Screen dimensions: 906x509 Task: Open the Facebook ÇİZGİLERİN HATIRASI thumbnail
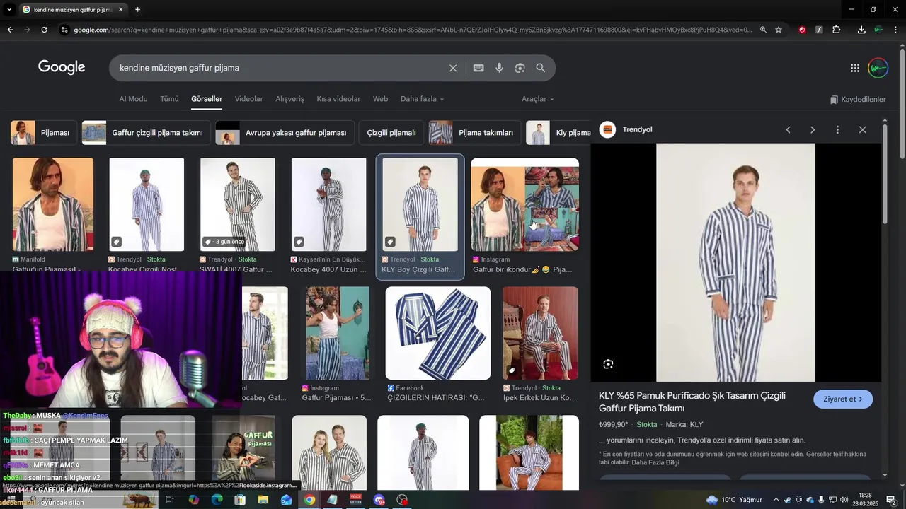point(438,333)
